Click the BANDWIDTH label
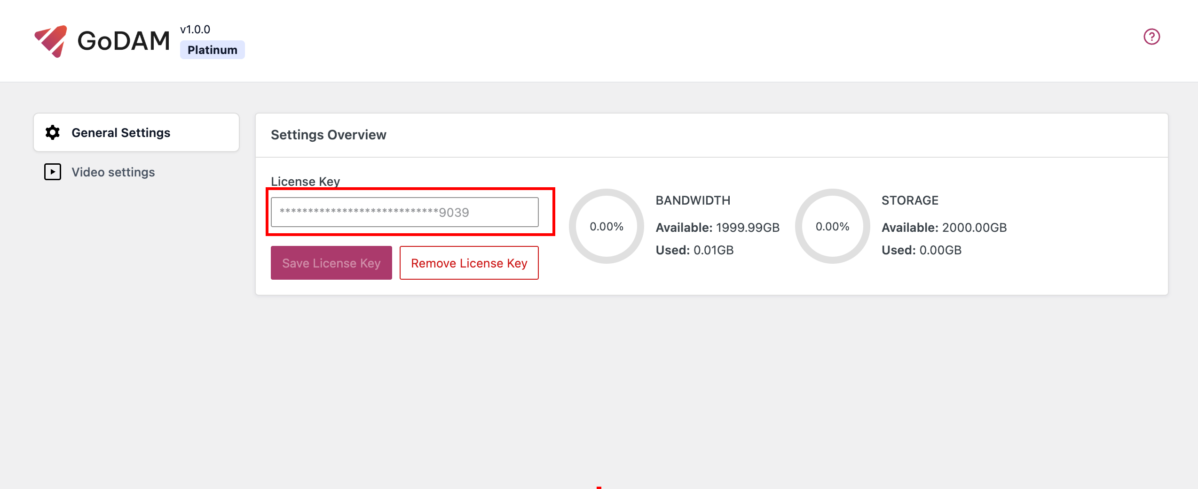 [x=693, y=200]
